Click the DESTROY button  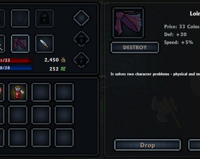click(135, 47)
